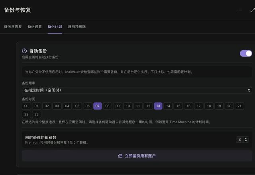The height and width of the screenshot is (175, 255).
Task: Open the 归档并删除 tab
Action: click(76, 27)
